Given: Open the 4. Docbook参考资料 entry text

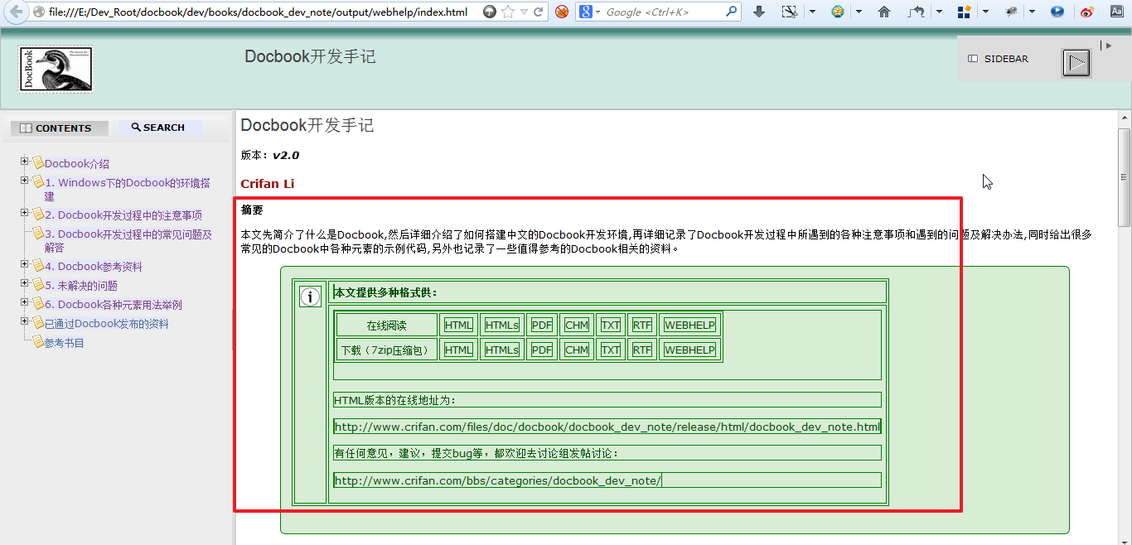Looking at the screenshot, I should point(94,267).
